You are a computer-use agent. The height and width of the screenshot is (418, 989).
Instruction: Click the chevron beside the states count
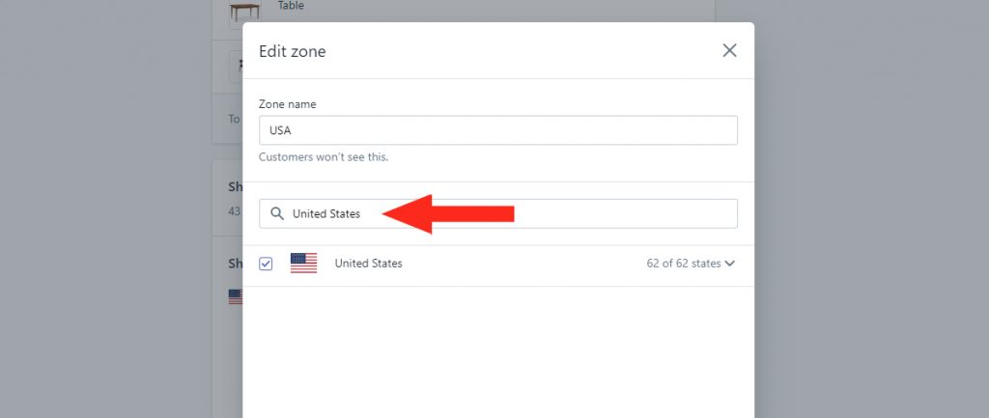pos(730,264)
